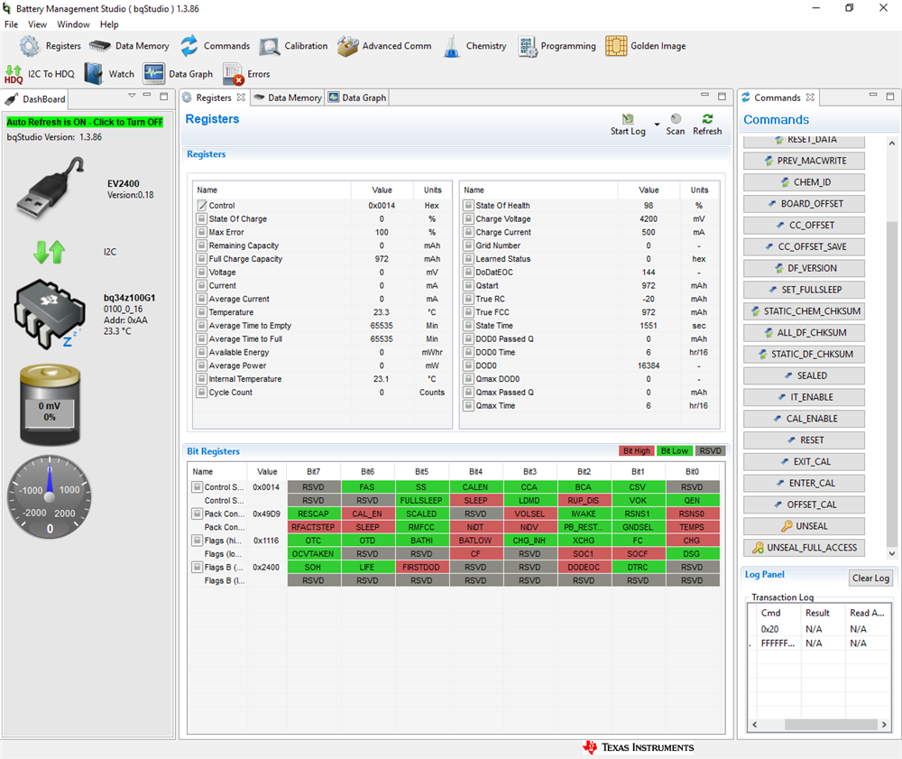Open the Help menu
902x759 pixels.
coord(109,24)
